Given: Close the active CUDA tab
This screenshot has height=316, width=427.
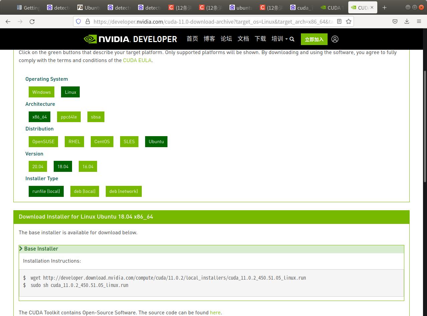Looking at the screenshot, I should coord(372,7).
